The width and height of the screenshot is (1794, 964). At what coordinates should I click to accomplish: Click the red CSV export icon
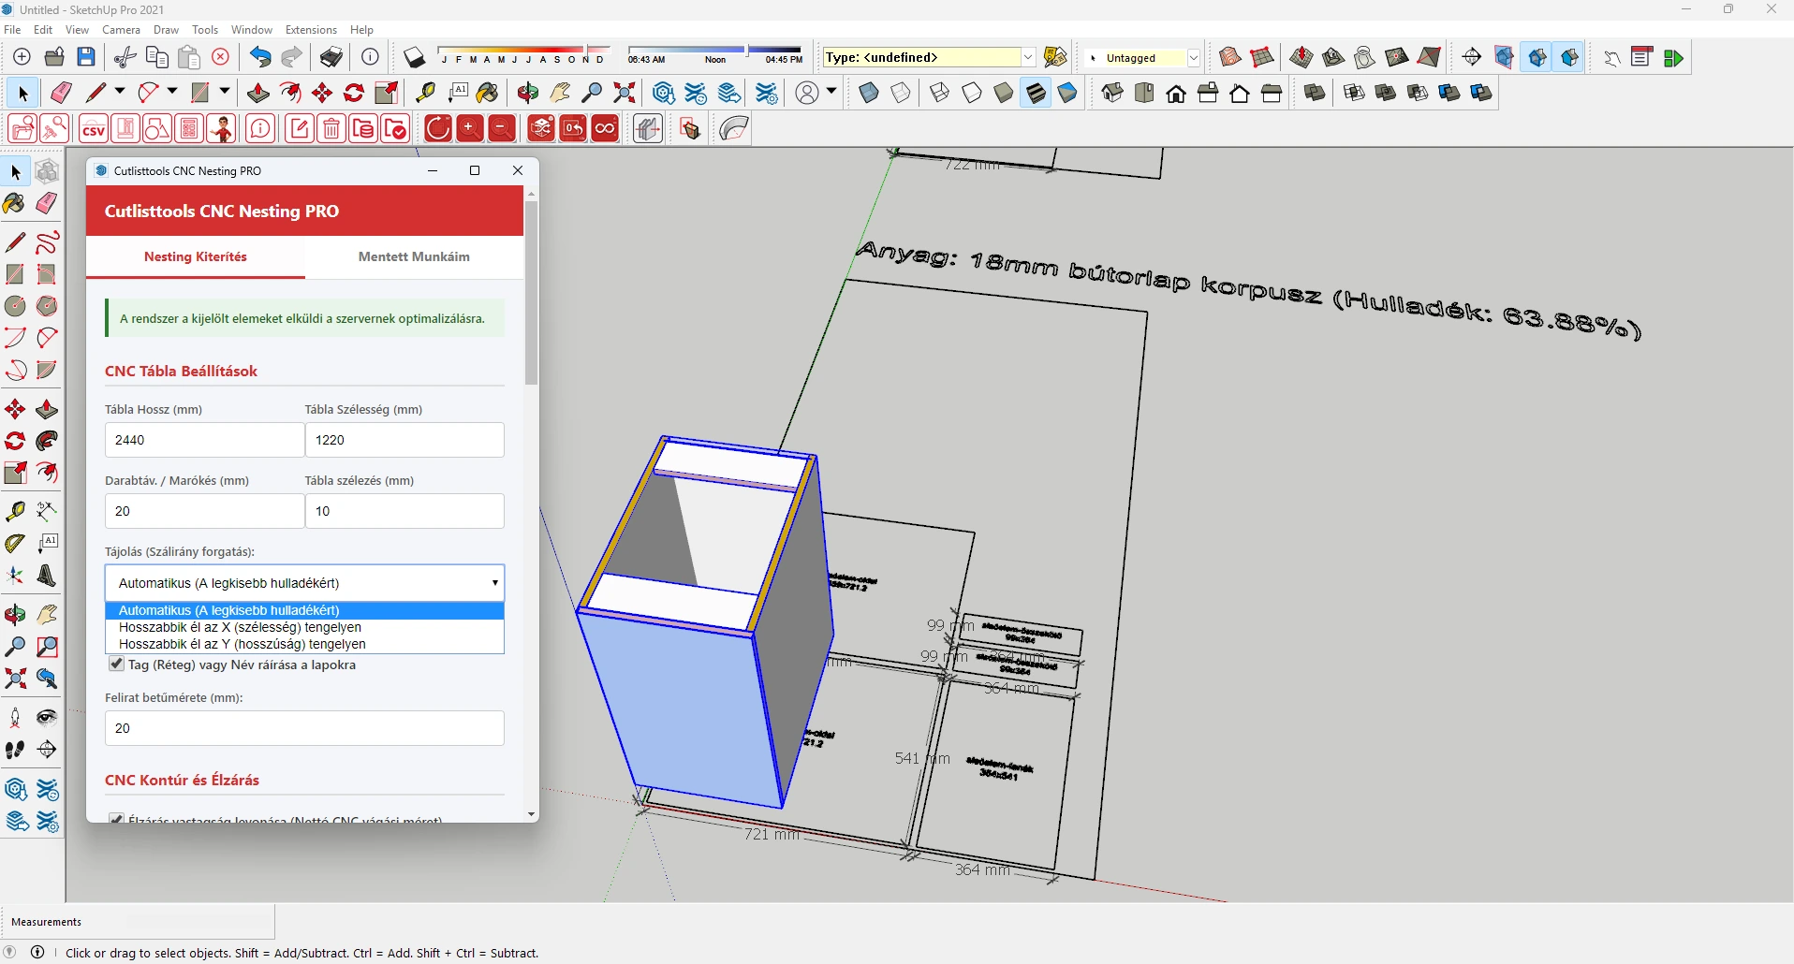click(x=94, y=129)
